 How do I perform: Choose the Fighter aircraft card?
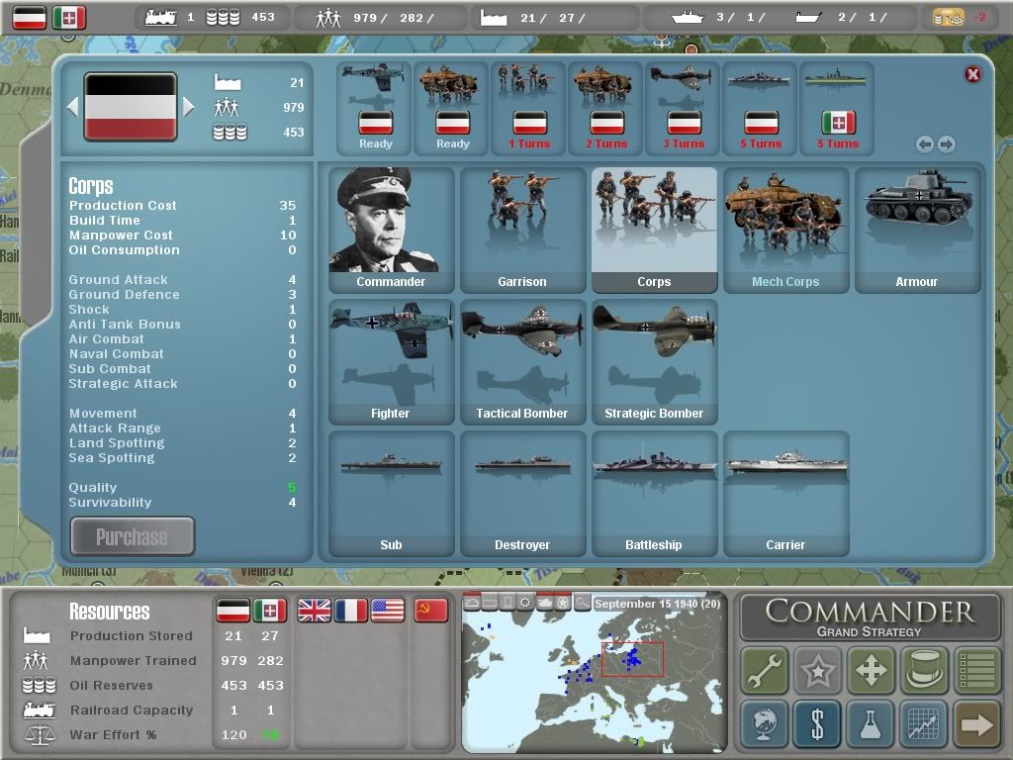tap(391, 361)
